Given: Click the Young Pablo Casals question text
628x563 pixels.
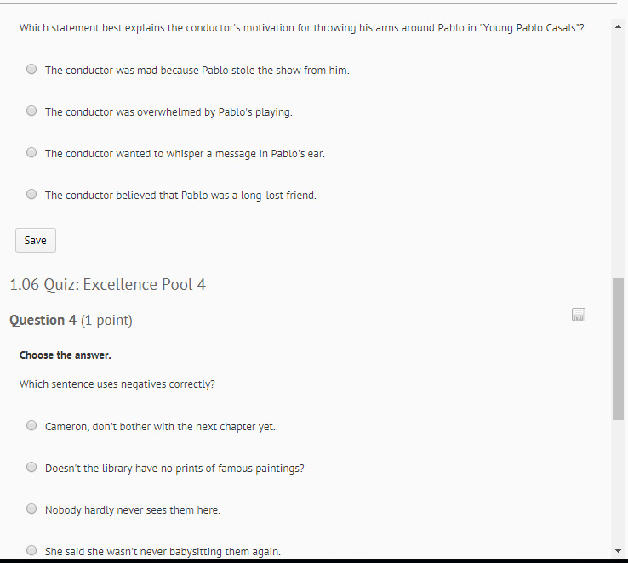Looking at the screenshot, I should point(301,28).
